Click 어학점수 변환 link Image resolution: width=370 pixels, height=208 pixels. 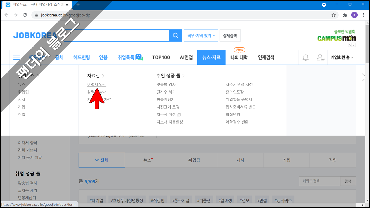coord(237,122)
